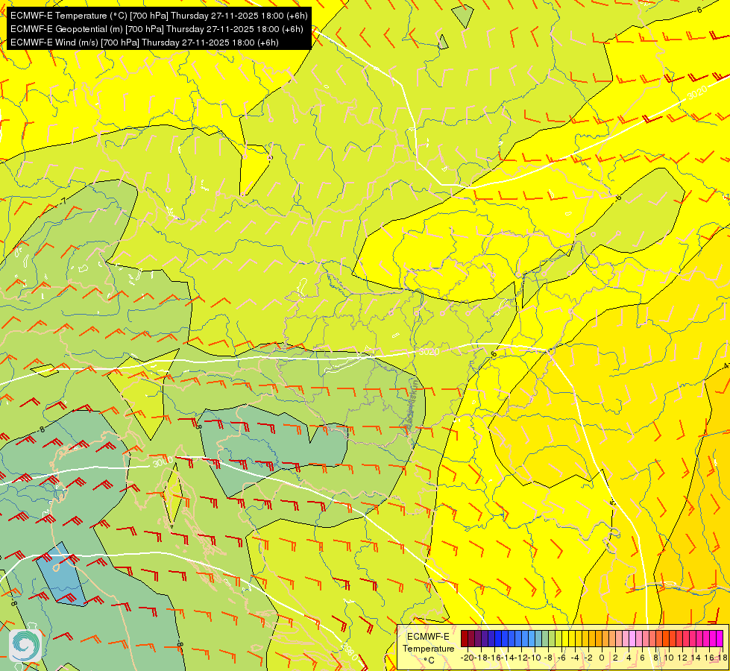
Task: Click the pure yellow swatch in the legend
Action: tap(565, 638)
